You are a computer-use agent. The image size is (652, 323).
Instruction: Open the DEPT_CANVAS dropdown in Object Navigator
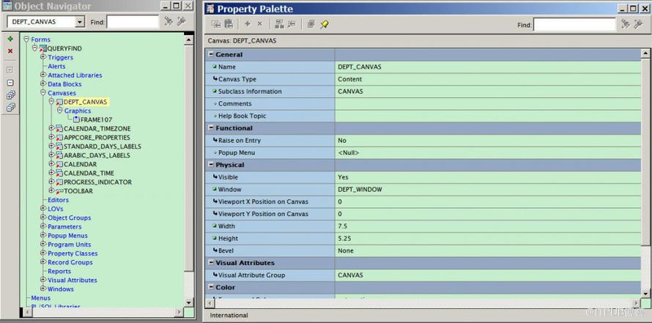(79, 22)
